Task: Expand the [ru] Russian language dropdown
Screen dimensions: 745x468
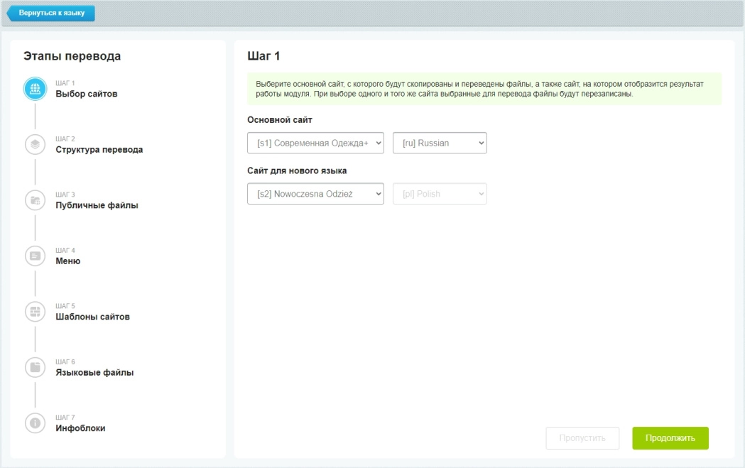Action: [x=440, y=143]
